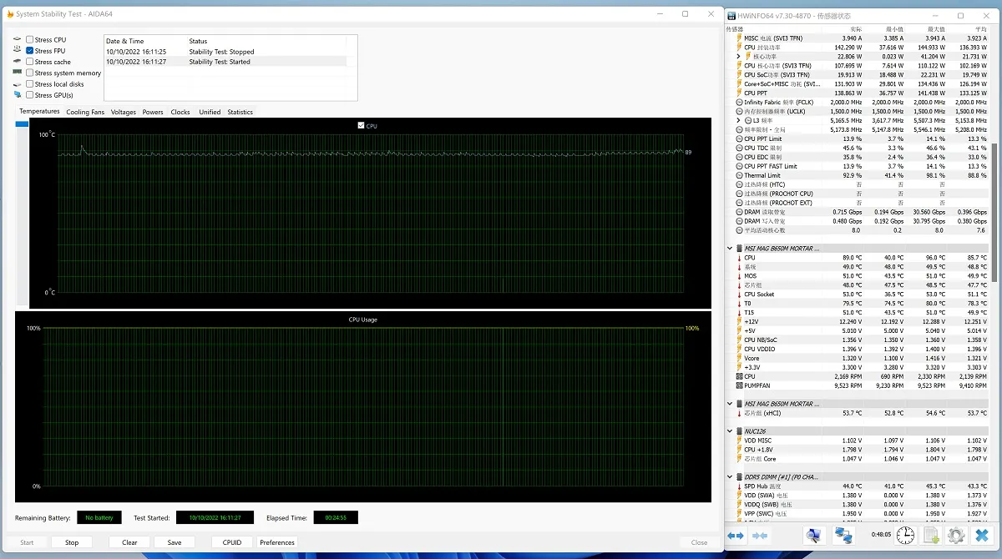Click the Clear button in AIDA64

click(x=129, y=542)
